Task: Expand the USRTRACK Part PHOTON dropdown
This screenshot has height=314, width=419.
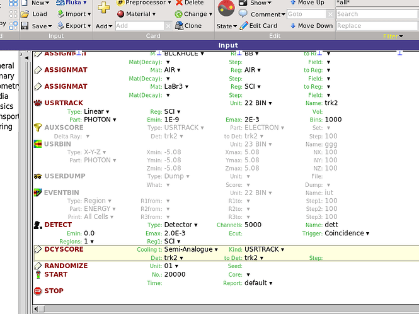Action: click(x=98, y=120)
